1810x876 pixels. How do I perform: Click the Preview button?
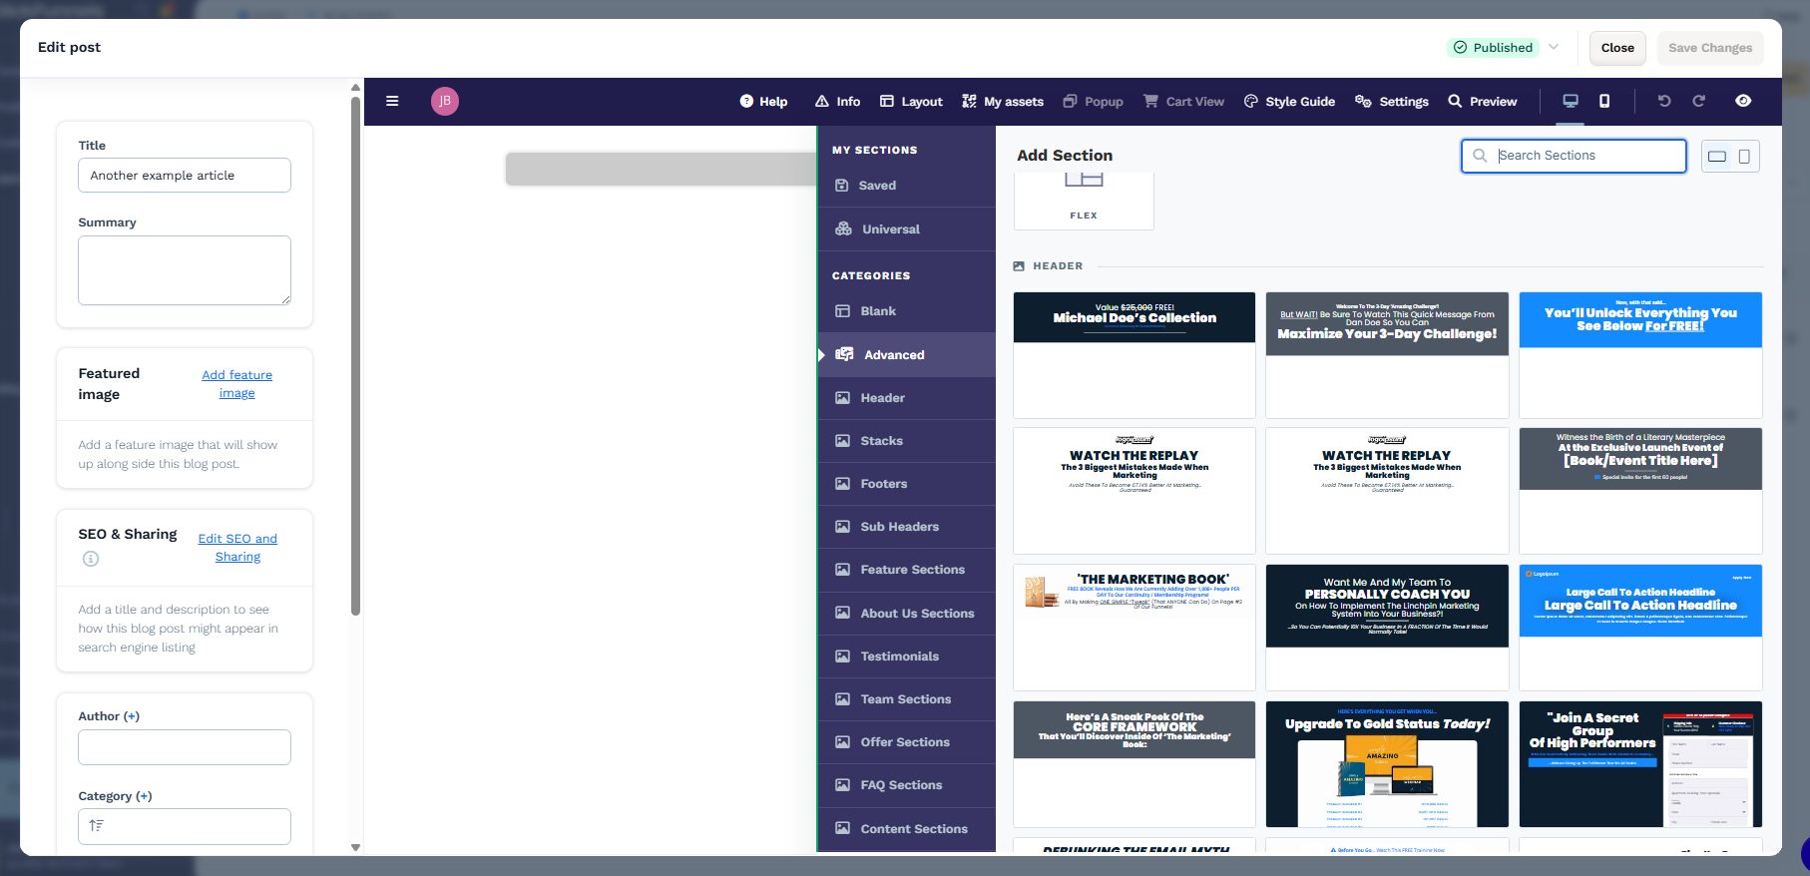click(1483, 101)
